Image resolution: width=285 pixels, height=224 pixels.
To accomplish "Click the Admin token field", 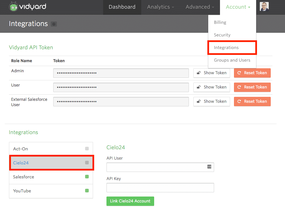I will pyautogui.click(x=121, y=73).
